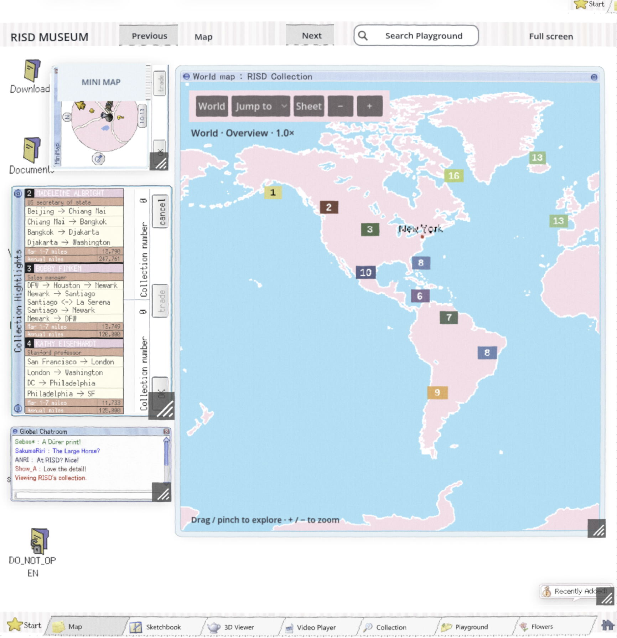617x638 pixels.
Task: Switch to the Sketchbook taskbar tab
Action: coord(163,627)
